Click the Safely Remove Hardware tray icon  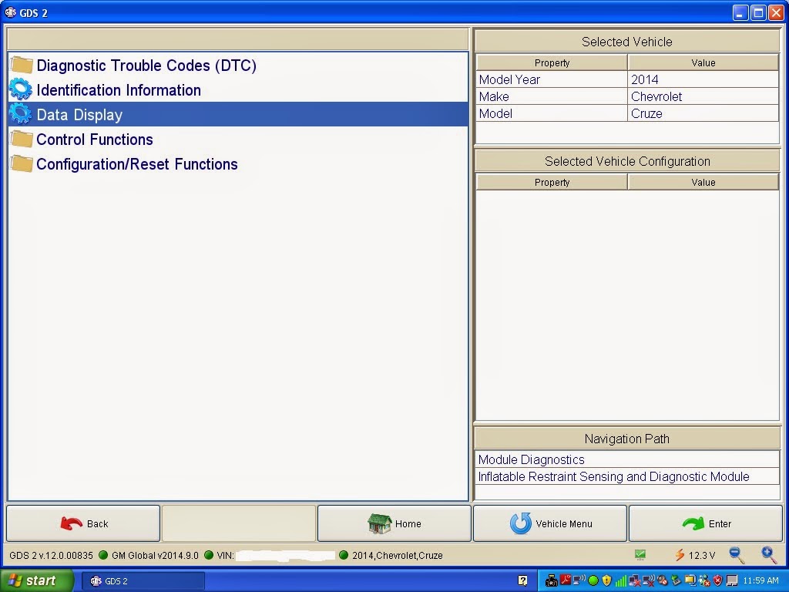[676, 580]
